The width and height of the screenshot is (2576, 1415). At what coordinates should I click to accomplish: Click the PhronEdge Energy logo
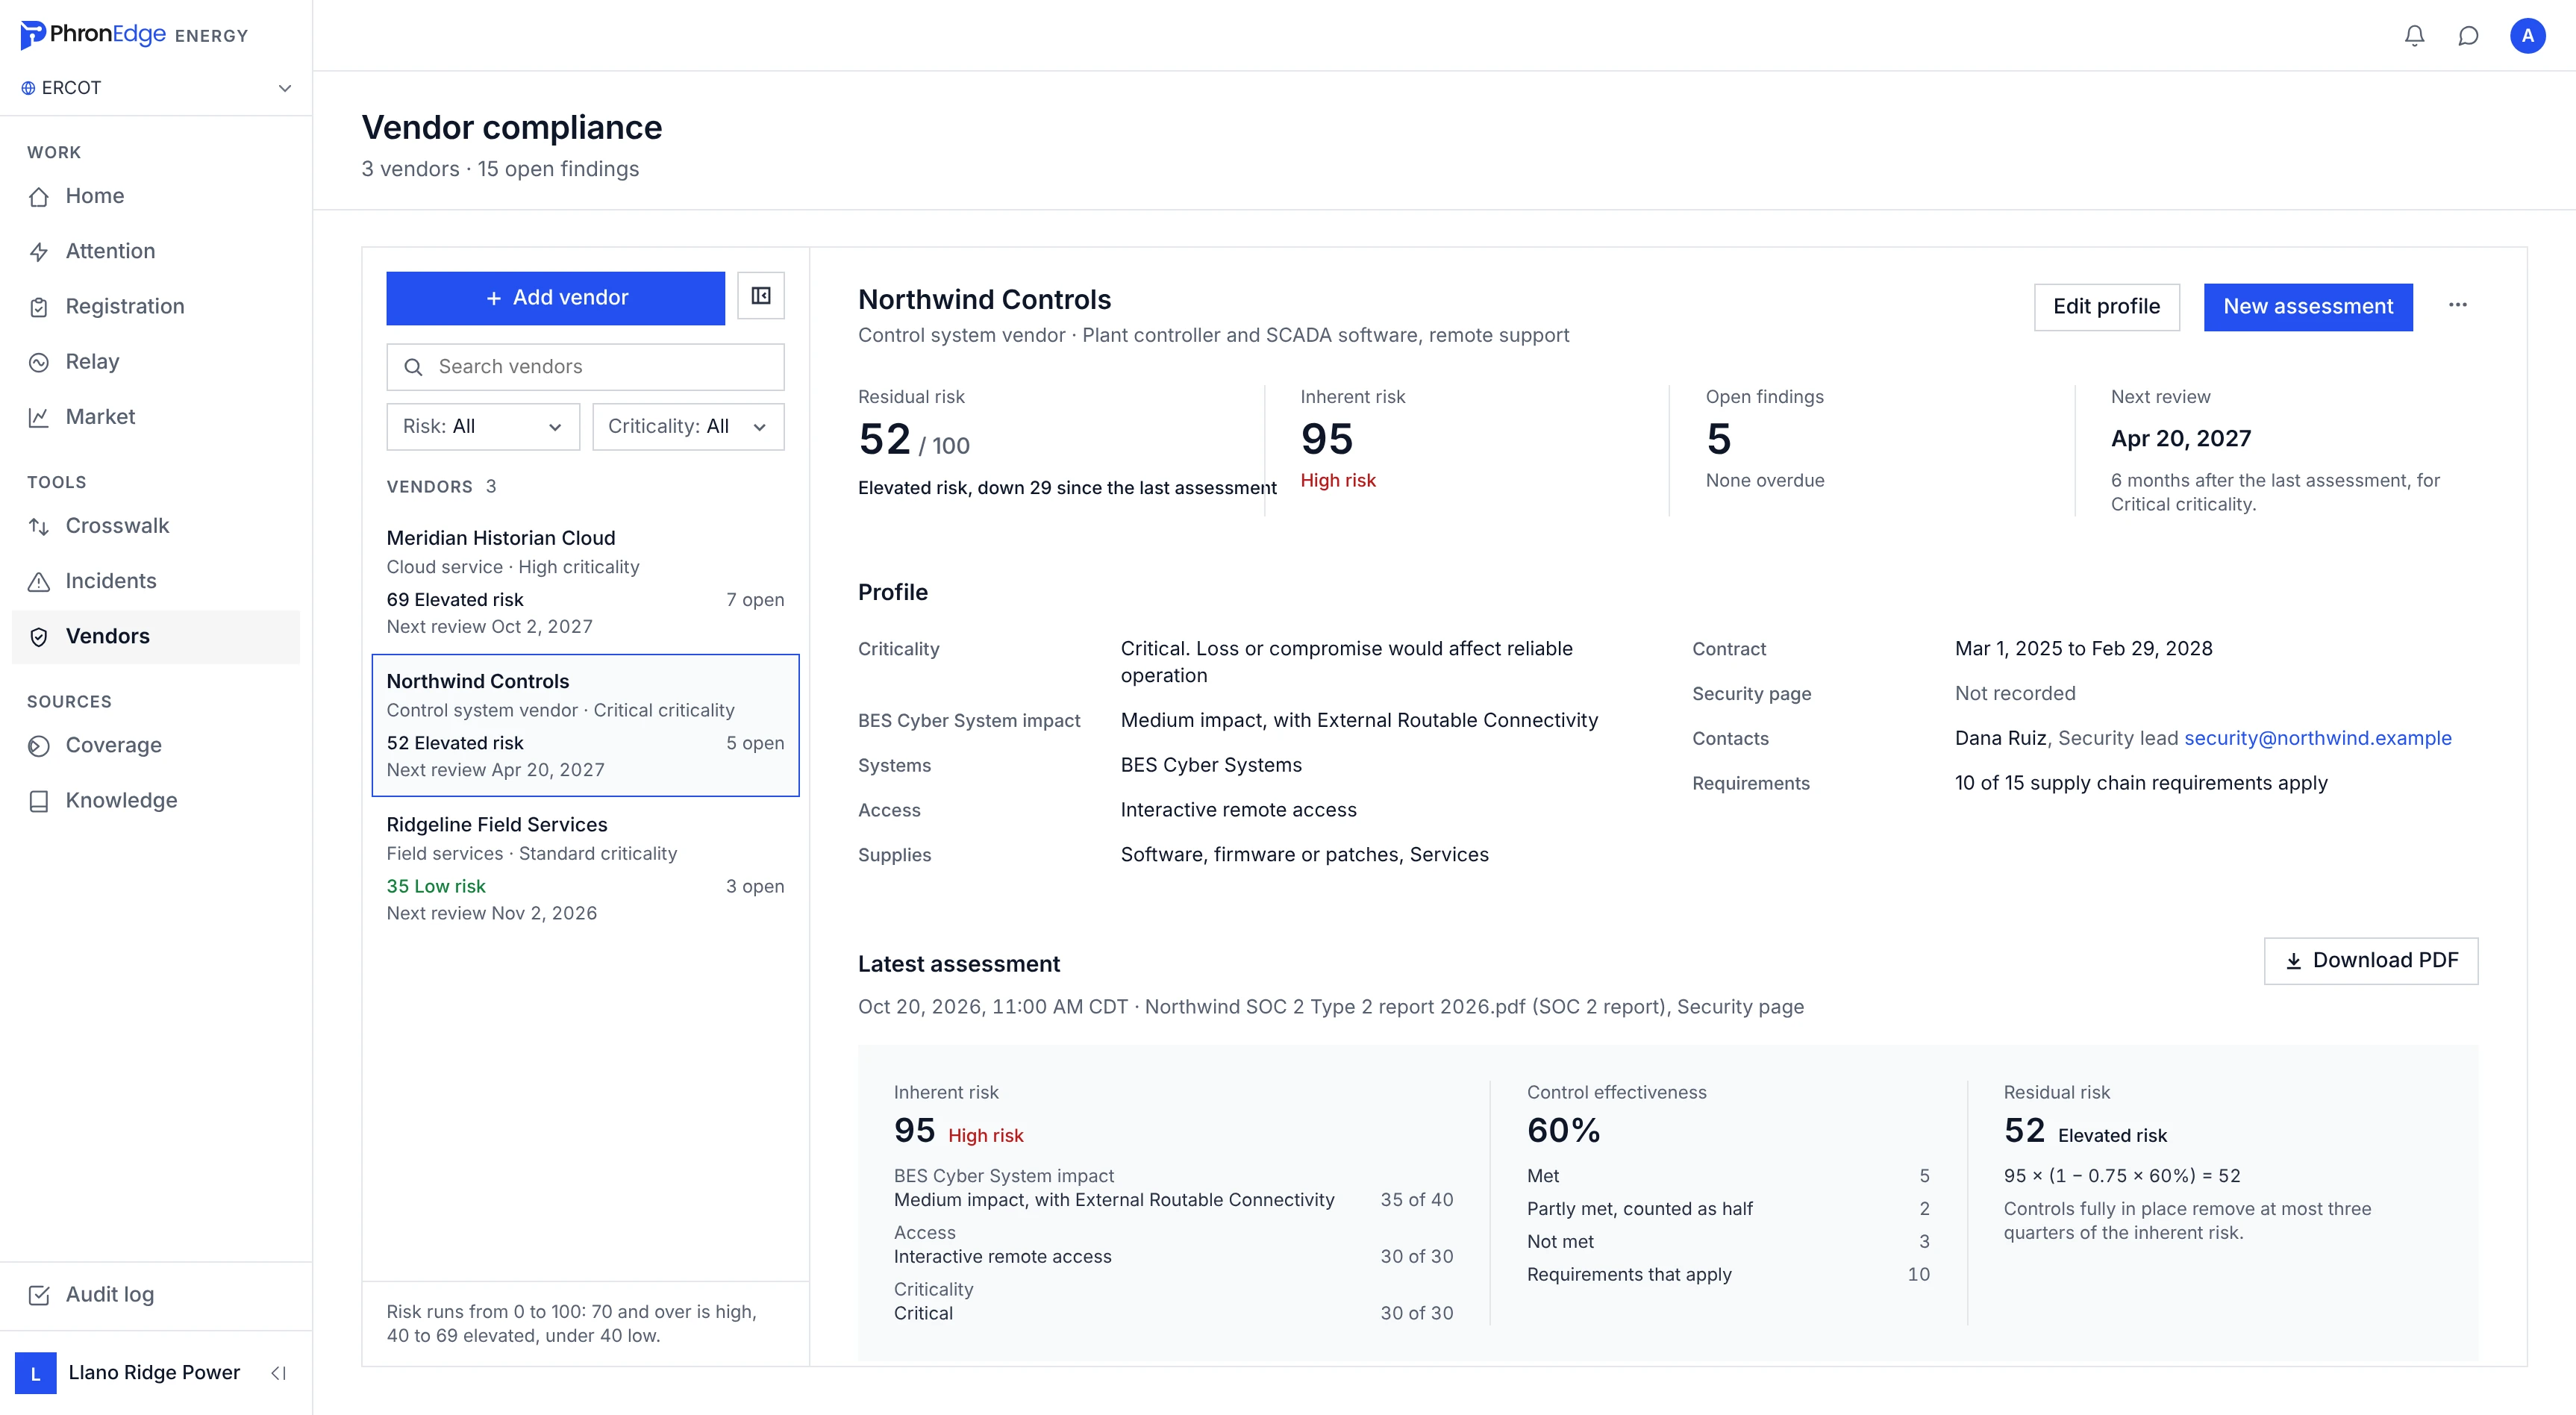134,35
